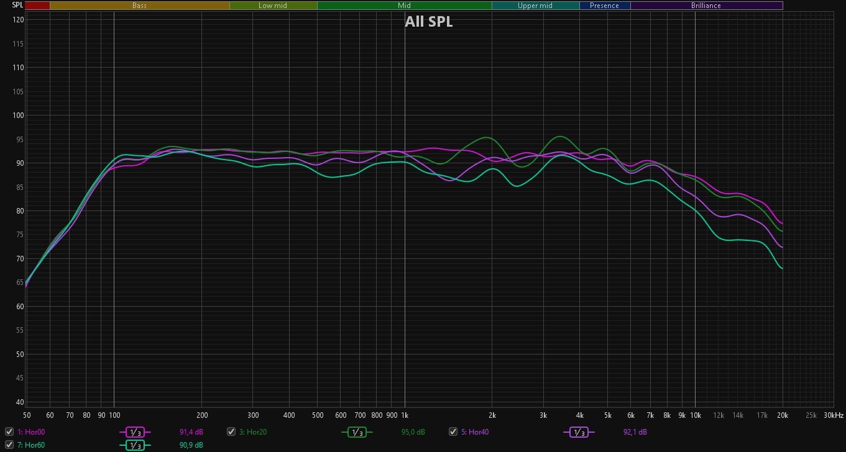Click the 95,0 dB value for Hor20
The height and width of the screenshot is (452, 846).
coord(413,432)
